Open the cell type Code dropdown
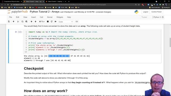Screen dimensions: 171x96 pos(66,22)
